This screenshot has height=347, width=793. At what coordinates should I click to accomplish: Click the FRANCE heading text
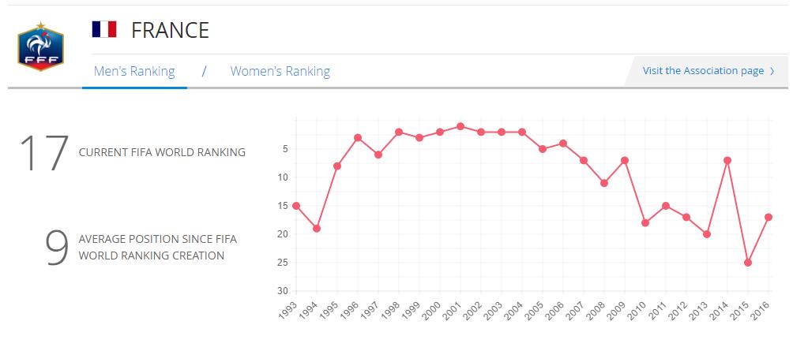pos(170,30)
